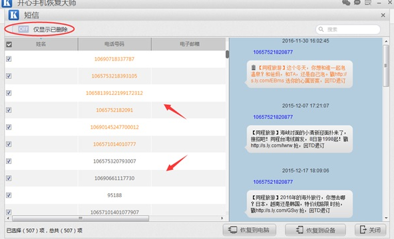Click the message pane scroll-up arrow

point(386,41)
